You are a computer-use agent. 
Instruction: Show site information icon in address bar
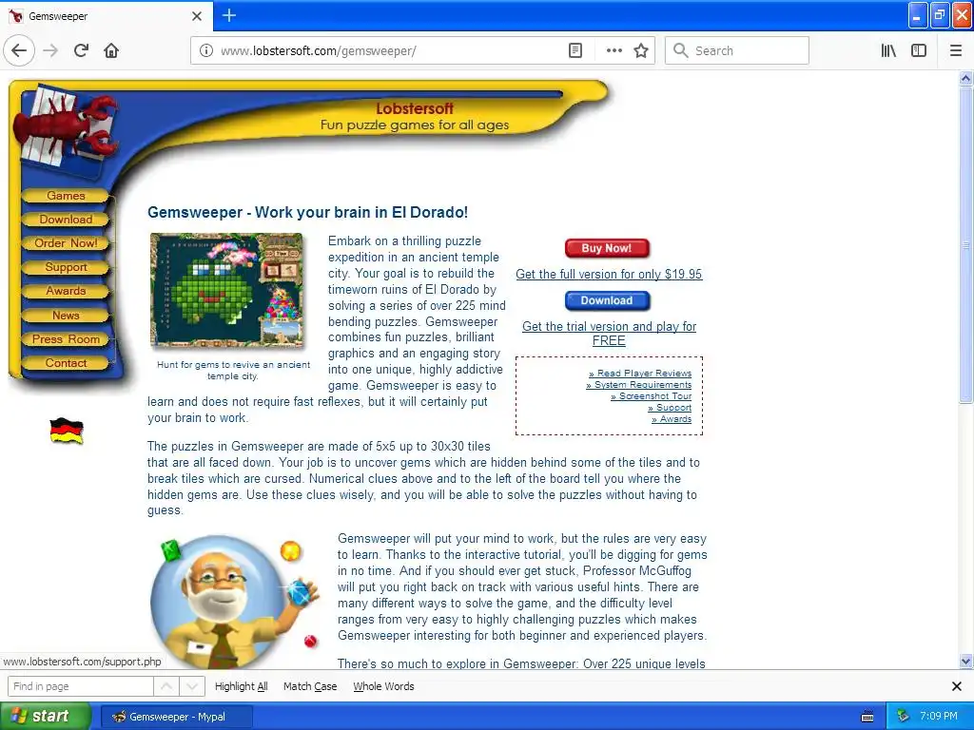point(205,50)
